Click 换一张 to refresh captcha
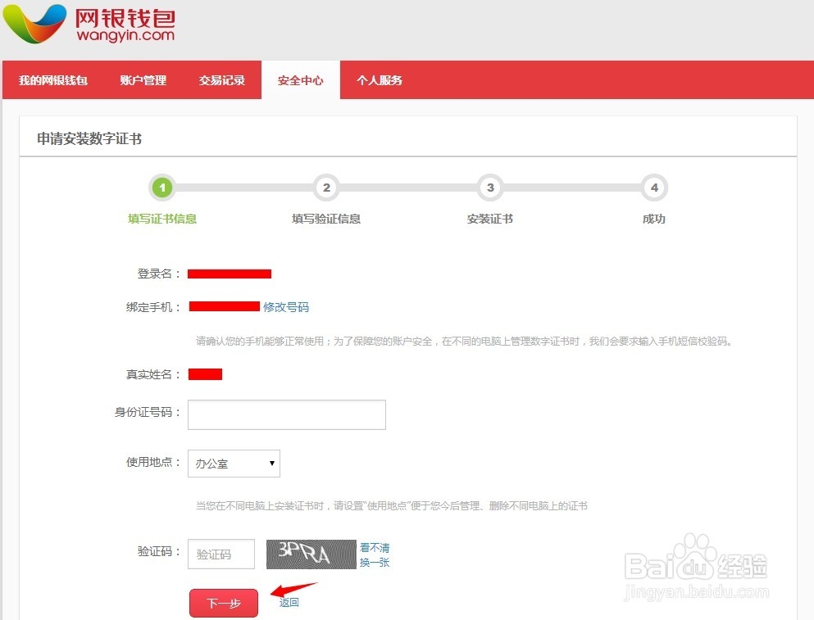Viewport: 814px width, 620px height. pos(374,563)
